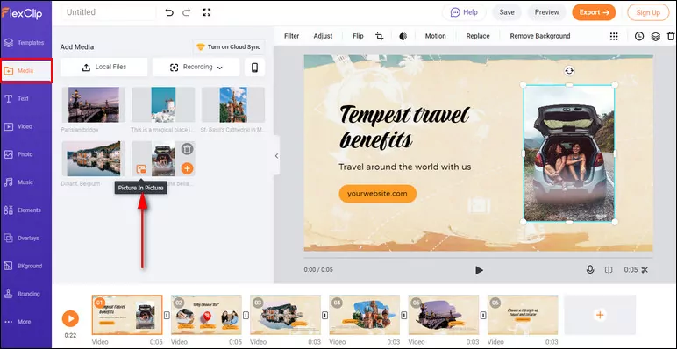This screenshot has width=677, height=349.
Task: Select timeline scene 06
Action: pos(523,315)
